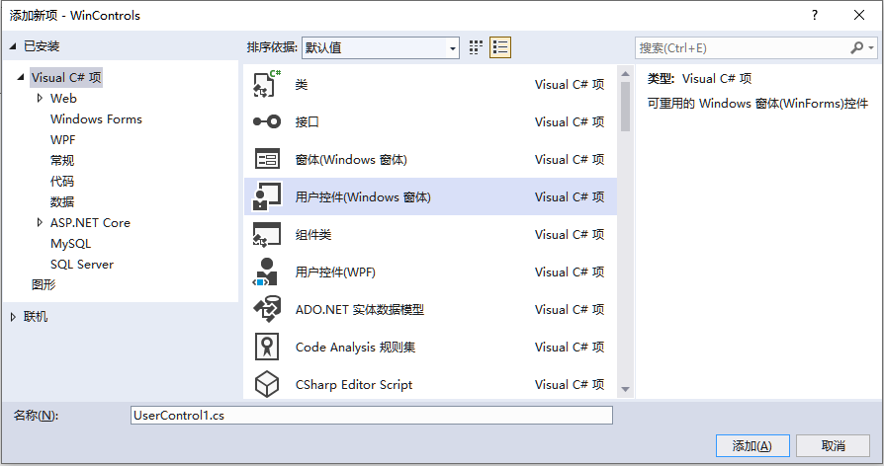This screenshot has width=884, height=466.
Task: Click the template list scroll down arrow
Action: pyautogui.click(x=625, y=389)
